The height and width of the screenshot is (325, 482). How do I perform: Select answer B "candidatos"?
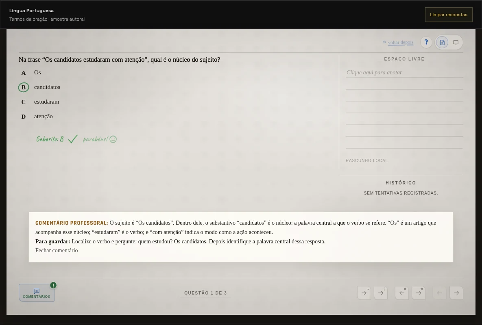39,87
